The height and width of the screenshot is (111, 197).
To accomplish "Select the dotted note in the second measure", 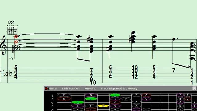I will (174, 39).
